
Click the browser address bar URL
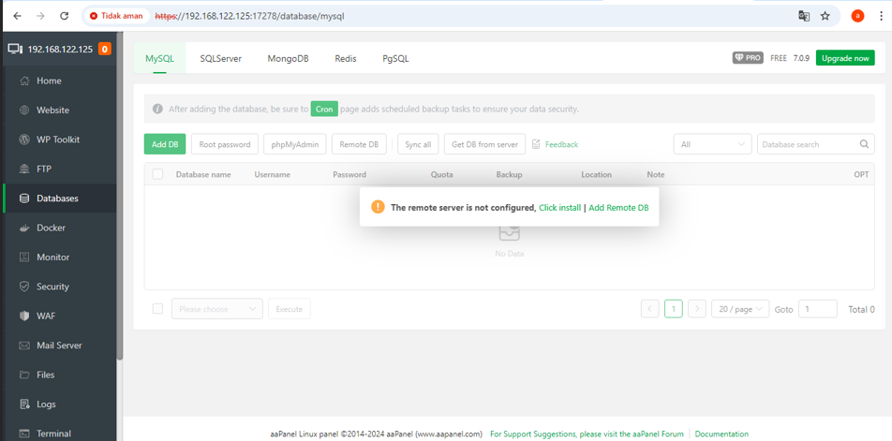(x=250, y=16)
